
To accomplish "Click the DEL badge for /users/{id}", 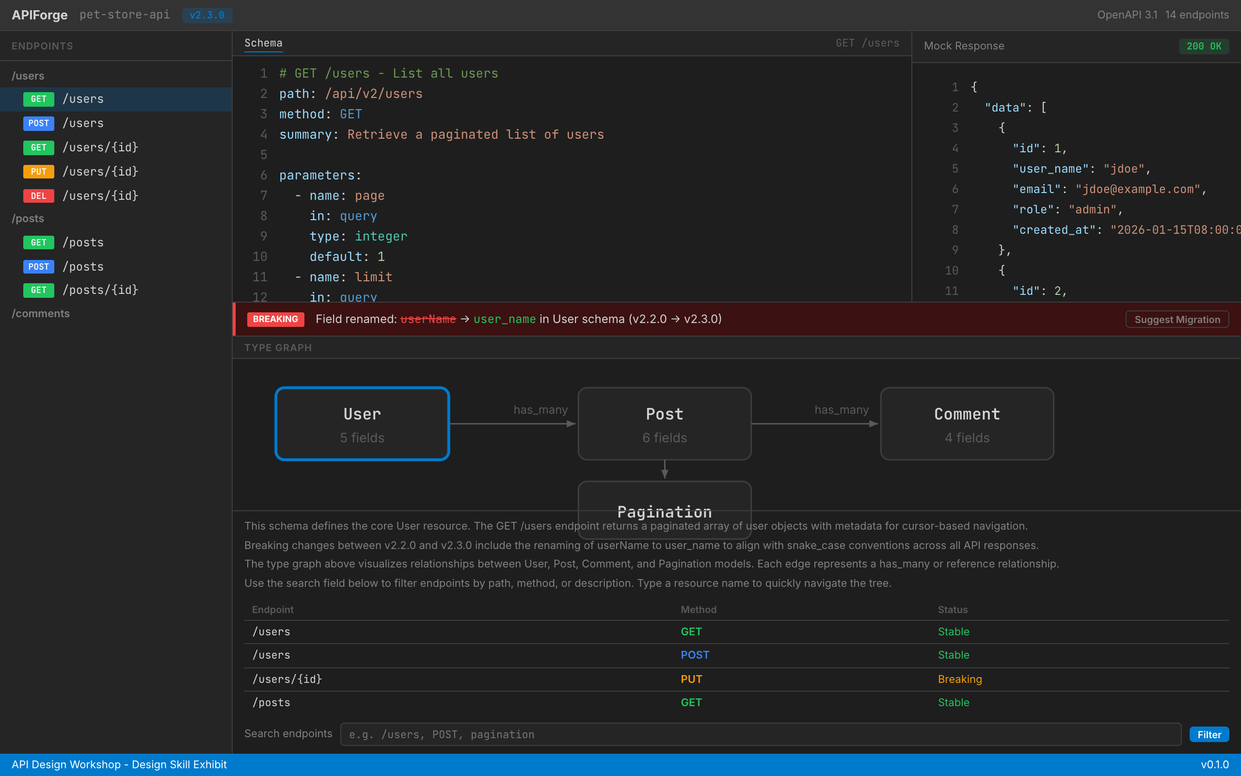I will [x=38, y=195].
